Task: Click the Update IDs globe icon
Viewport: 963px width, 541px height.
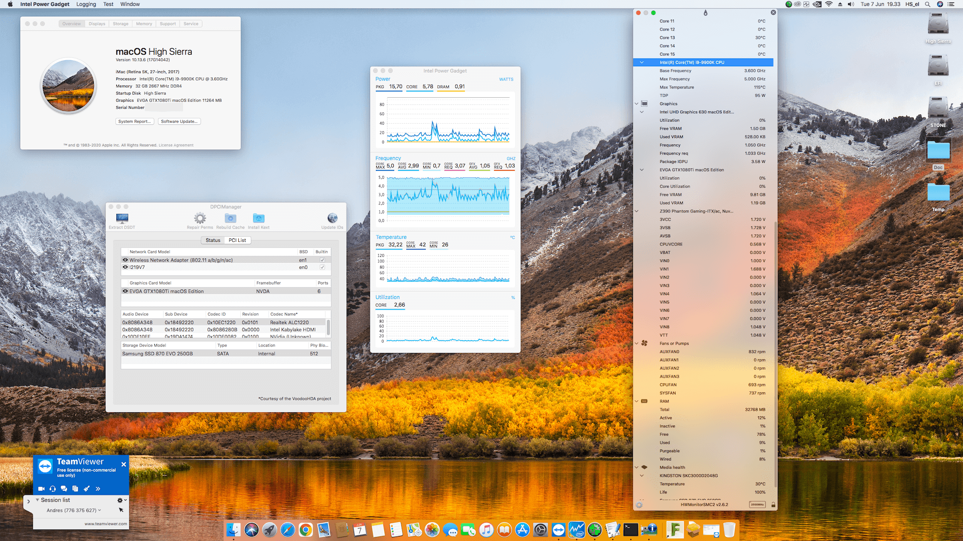Action: click(x=332, y=218)
